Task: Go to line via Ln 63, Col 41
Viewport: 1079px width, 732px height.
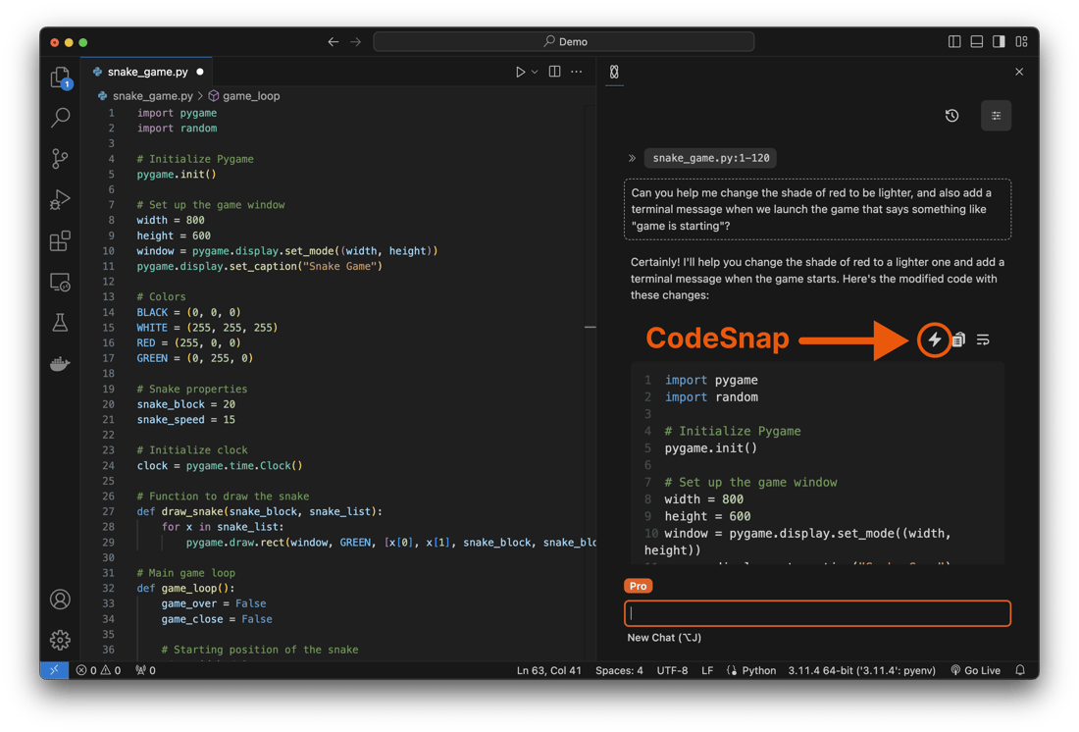Action: pyautogui.click(x=549, y=670)
